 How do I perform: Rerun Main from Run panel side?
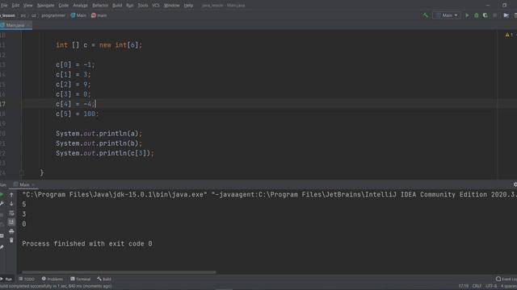tap(2, 195)
